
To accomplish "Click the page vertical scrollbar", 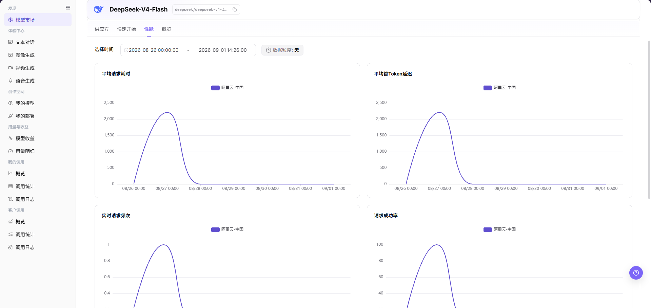I will click(x=649, y=120).
